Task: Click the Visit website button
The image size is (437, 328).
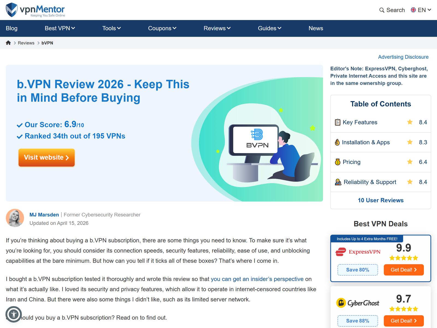Action: pyautogui.click(x=46, y=158)
